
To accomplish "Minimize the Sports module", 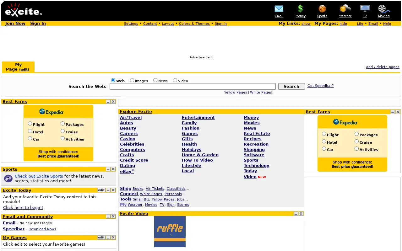I will [x=108, y=169].
